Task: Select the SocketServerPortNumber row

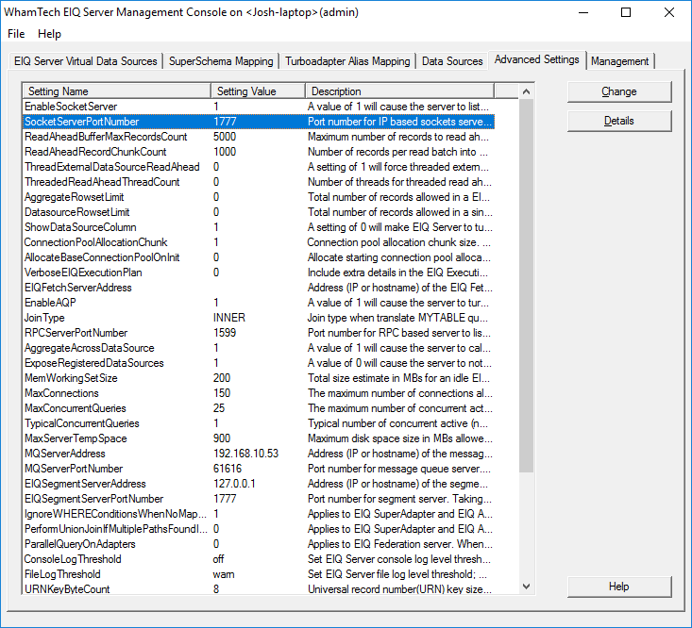Action: 258,122
